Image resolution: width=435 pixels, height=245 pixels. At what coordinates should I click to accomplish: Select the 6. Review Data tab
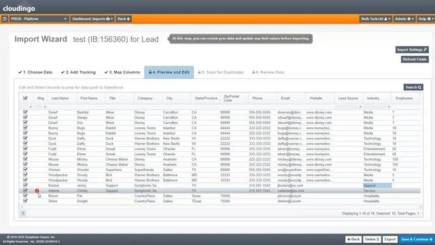(268, 72)
